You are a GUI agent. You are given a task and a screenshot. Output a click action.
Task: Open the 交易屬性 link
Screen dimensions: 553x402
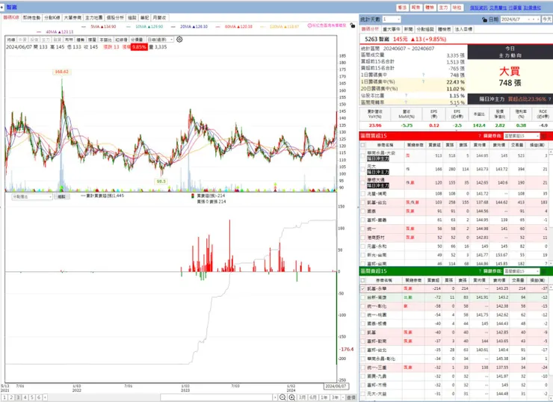498,7
